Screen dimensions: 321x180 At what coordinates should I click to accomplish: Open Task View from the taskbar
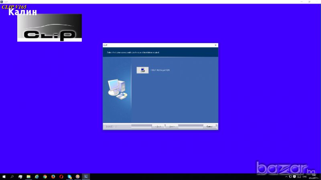coord(20,176)
